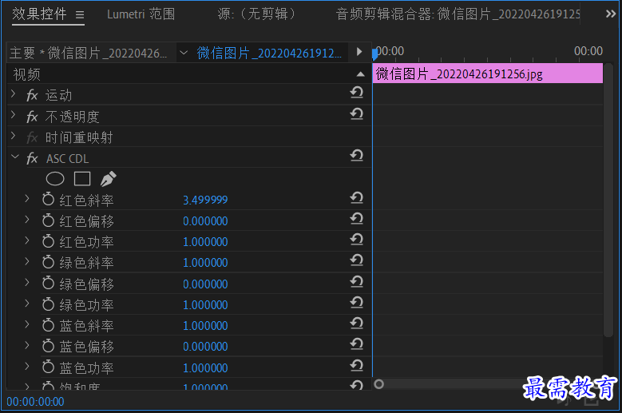The image size is (622, 413).
Task: Click the 蓝色功率 value 1.000000
Action: 205,367
